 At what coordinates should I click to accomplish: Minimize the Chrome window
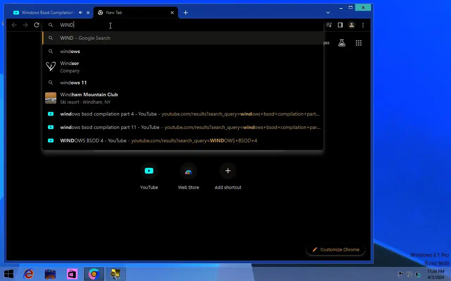(x=341, y=7)
